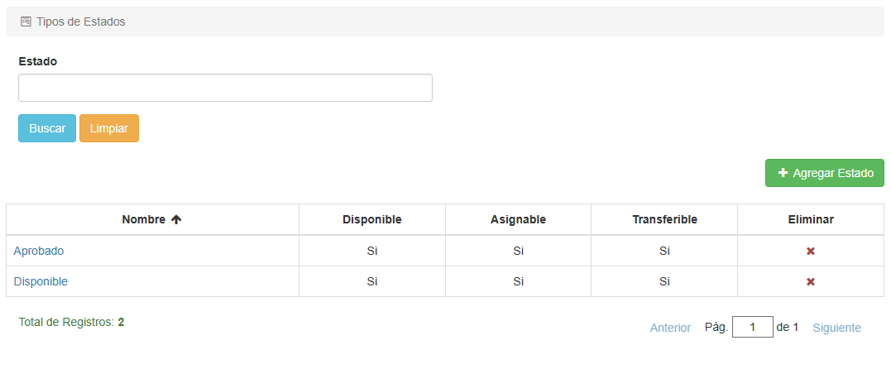Delete the Aprobado state using its X icon

tap(811, 251)
